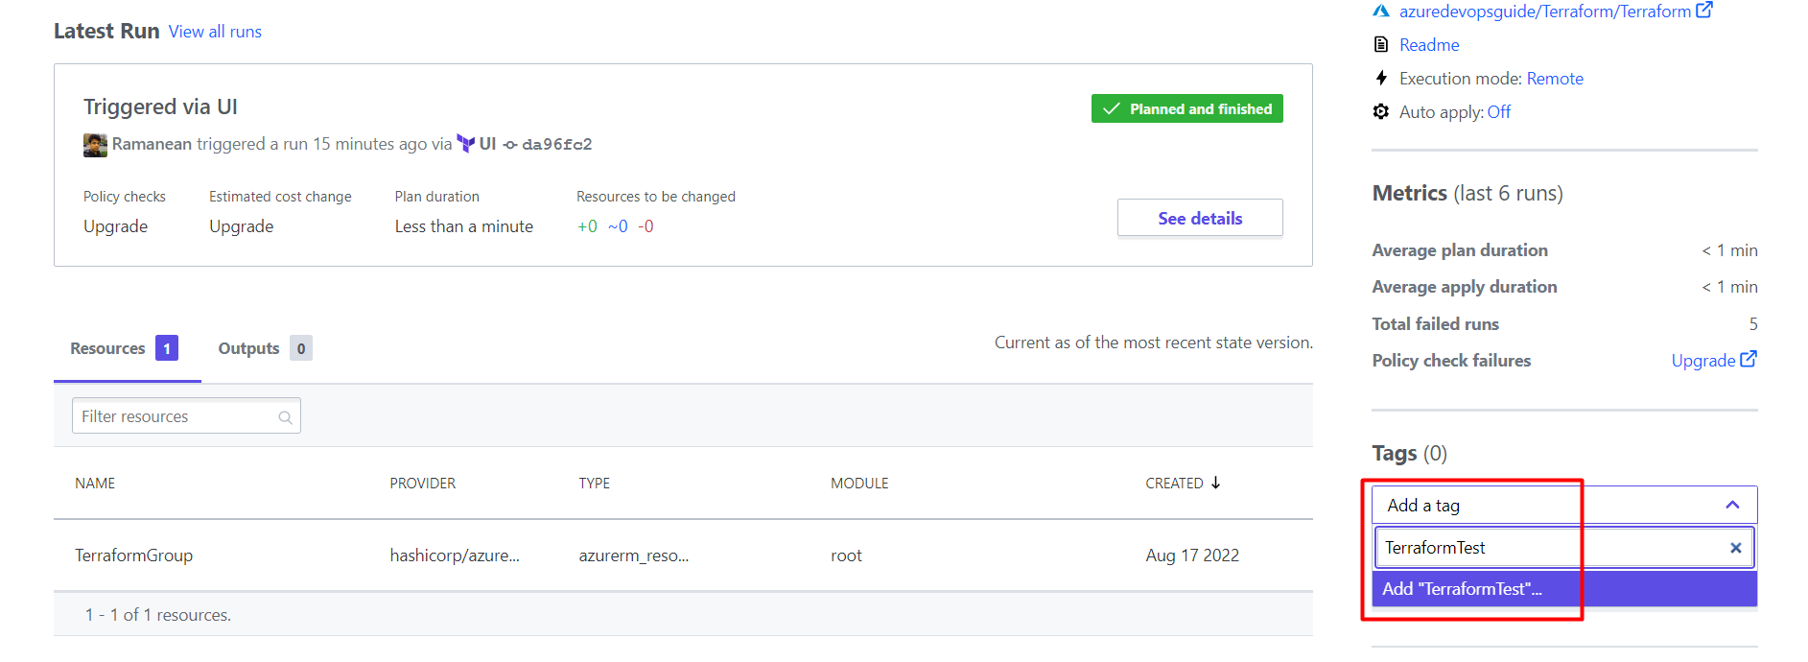Viewport: 1808px width, 662px height.
Task: Sort resources by TYPE column
Action: [595, 484]
